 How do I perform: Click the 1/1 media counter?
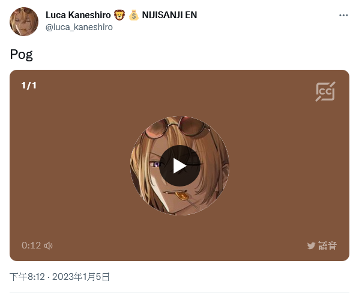click(x=29, y=85)
